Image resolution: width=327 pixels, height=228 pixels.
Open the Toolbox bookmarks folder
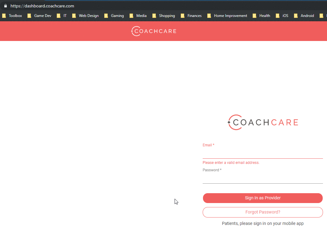pyautogui.click(x=12, y=16)
